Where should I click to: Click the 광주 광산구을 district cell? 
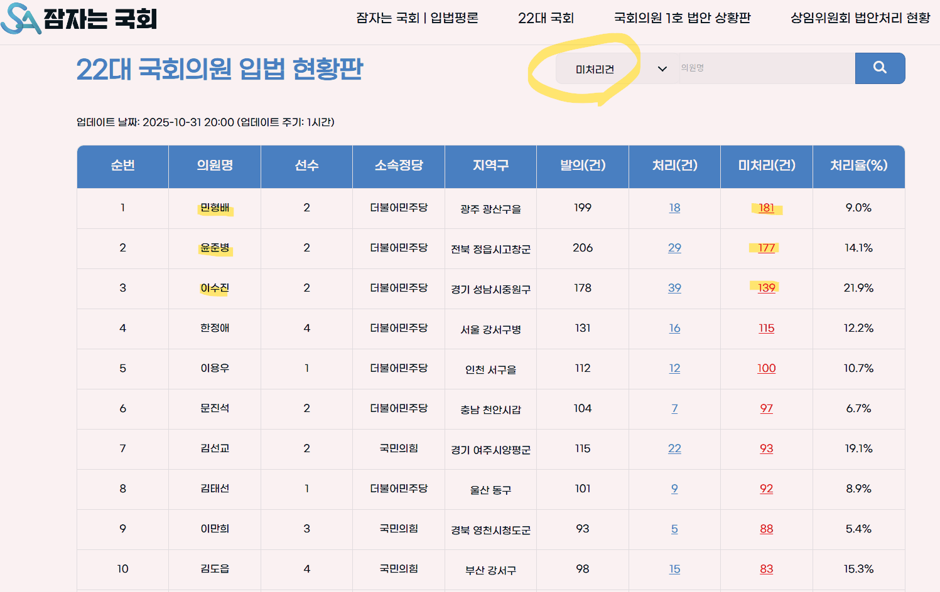pos(490,209)
